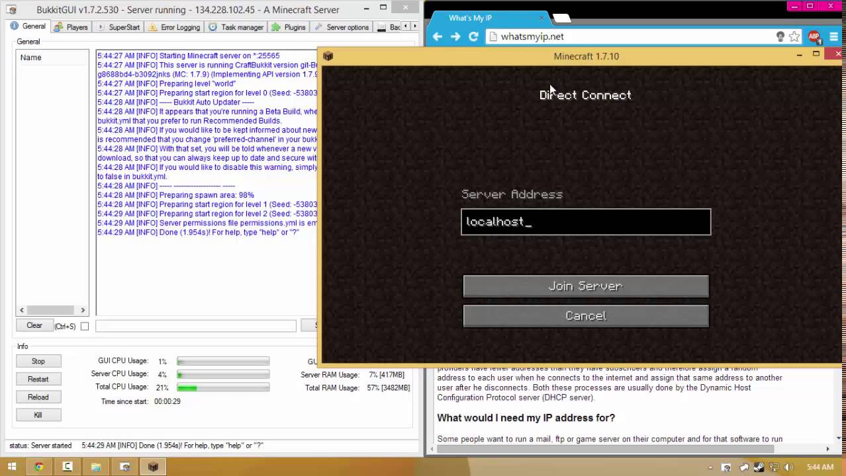The width and height of the screenshot is (846, 476).
Task: Click the whatsmyip.net address bar
Action: (629, 36)
